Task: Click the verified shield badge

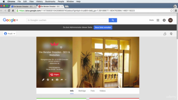Action: pyautogui.click(x=61, y=47)
